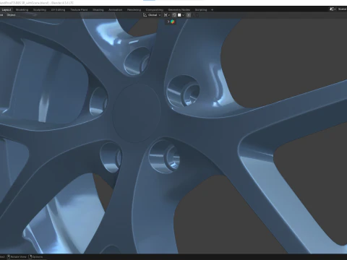Switch to the Animation workspace tab

[x=115, y=10]
